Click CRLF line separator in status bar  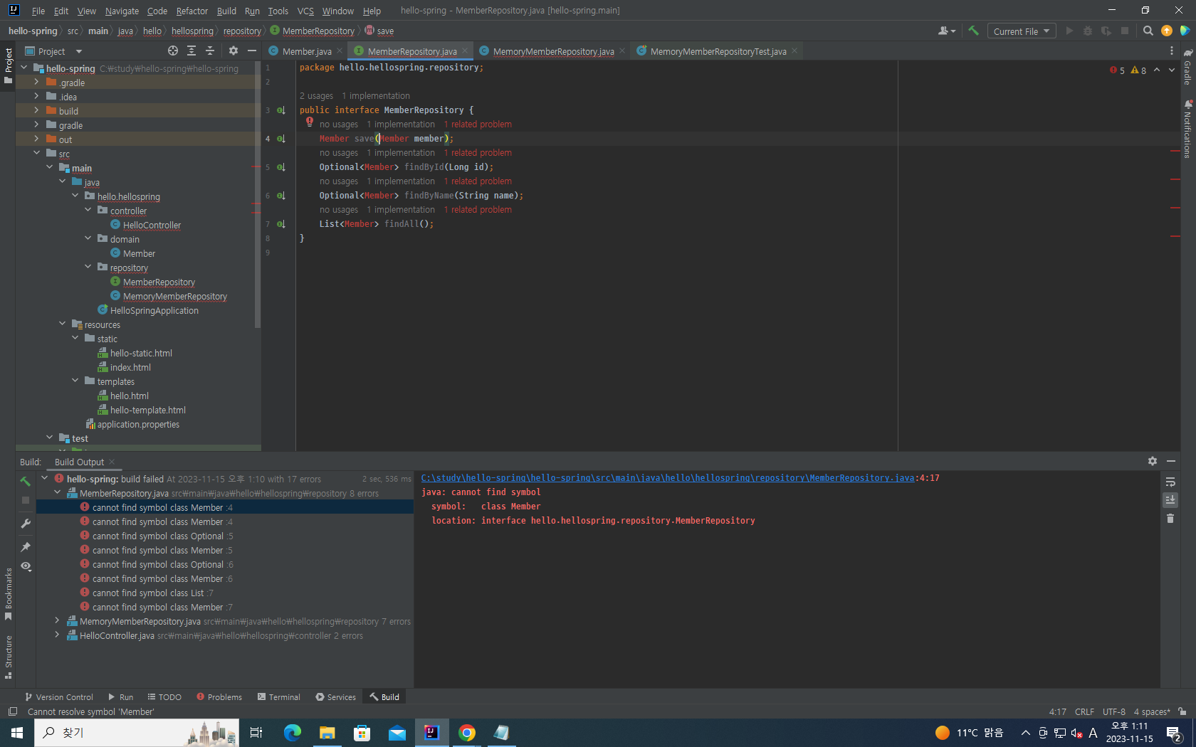(1084, 711)
